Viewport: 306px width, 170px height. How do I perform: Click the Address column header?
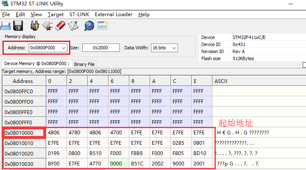coord(24,81)
